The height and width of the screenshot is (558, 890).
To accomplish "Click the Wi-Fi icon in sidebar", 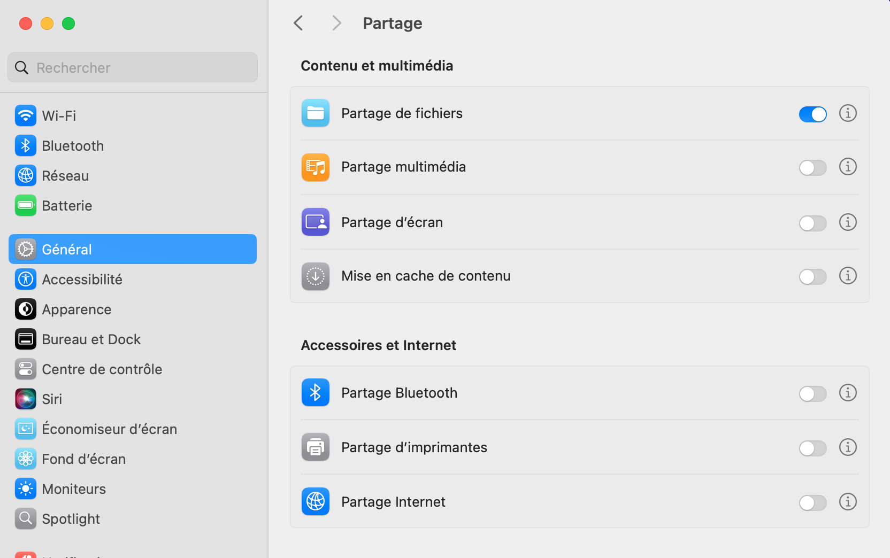I will tap(26, 115).
